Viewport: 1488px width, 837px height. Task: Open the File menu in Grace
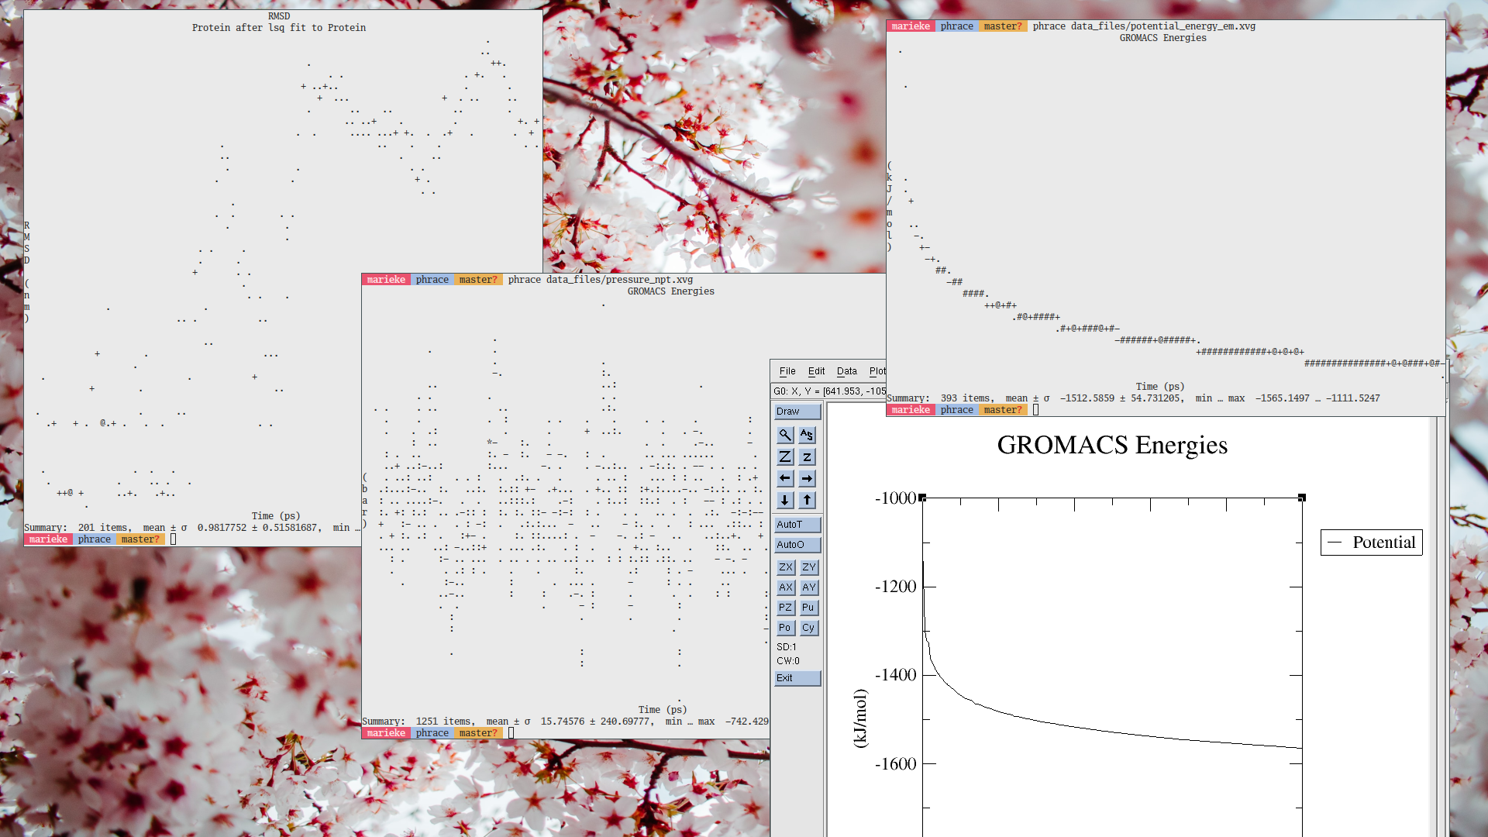pos(787,371)
